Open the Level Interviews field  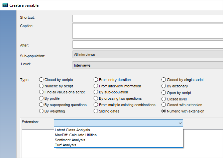click(148, 65)
